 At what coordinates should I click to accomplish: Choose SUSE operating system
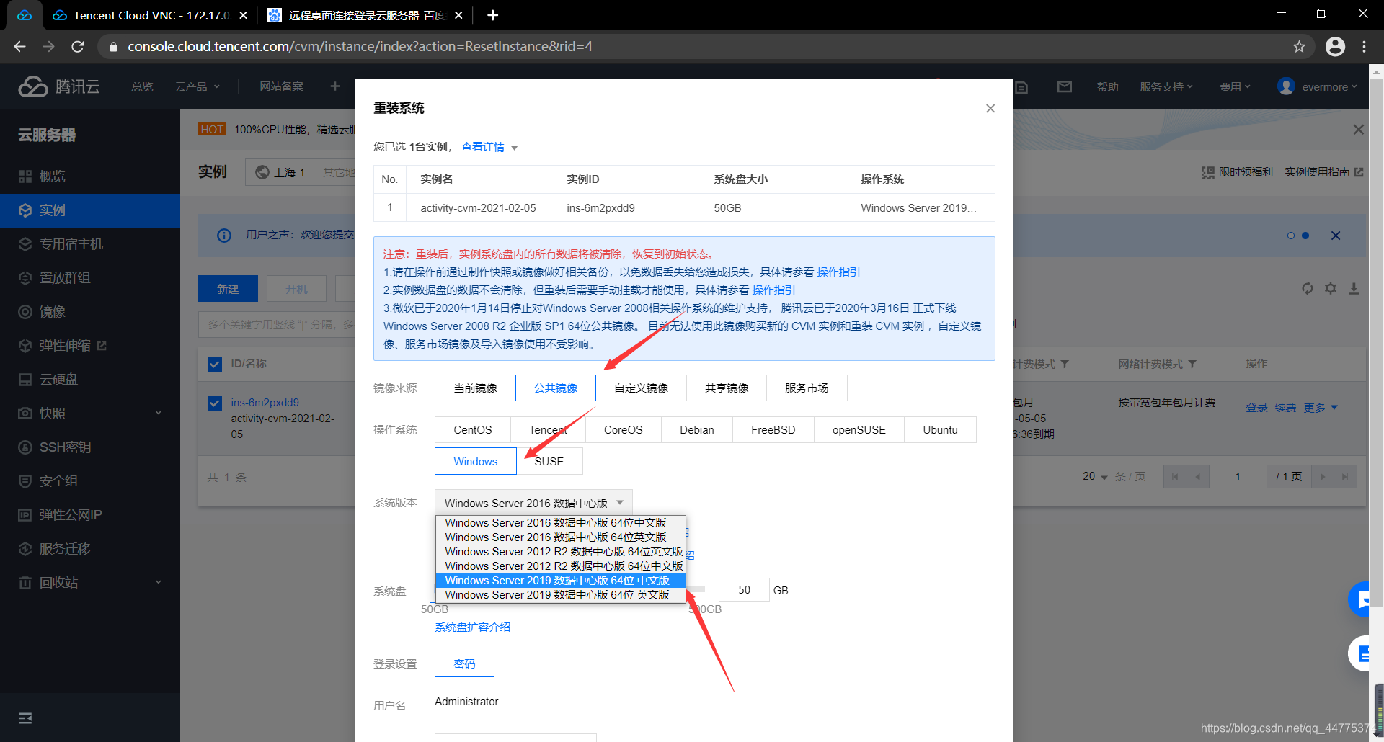(x=549, y=461)
